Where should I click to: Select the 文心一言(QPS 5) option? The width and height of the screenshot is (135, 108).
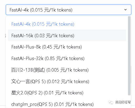tap(67, 81)
